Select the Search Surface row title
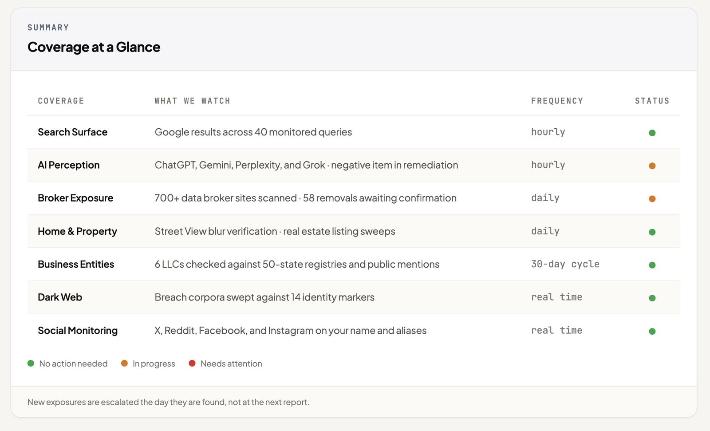Image resolution: width=710 pixels, height=431 pixels. pyautogui.click(x=72, y=132)
